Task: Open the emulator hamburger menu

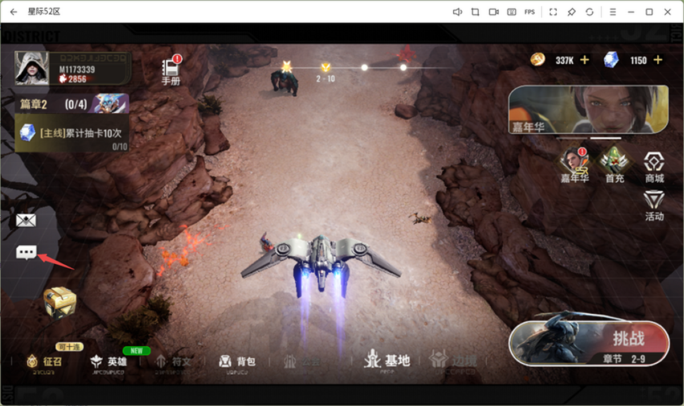Action: 613,12
